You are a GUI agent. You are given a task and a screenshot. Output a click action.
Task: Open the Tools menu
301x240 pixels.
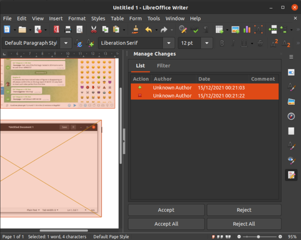[x=154, y=18]
